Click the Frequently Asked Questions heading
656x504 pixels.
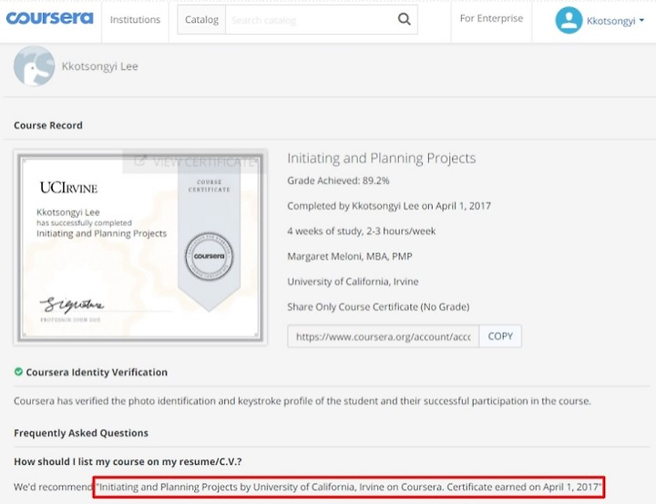coord(81,433)
